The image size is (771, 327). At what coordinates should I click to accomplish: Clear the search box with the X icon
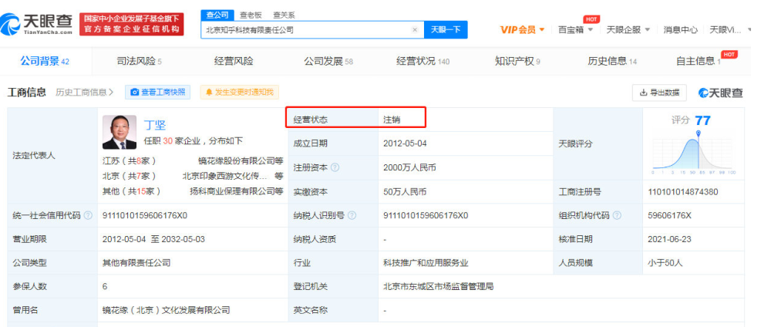415,30
